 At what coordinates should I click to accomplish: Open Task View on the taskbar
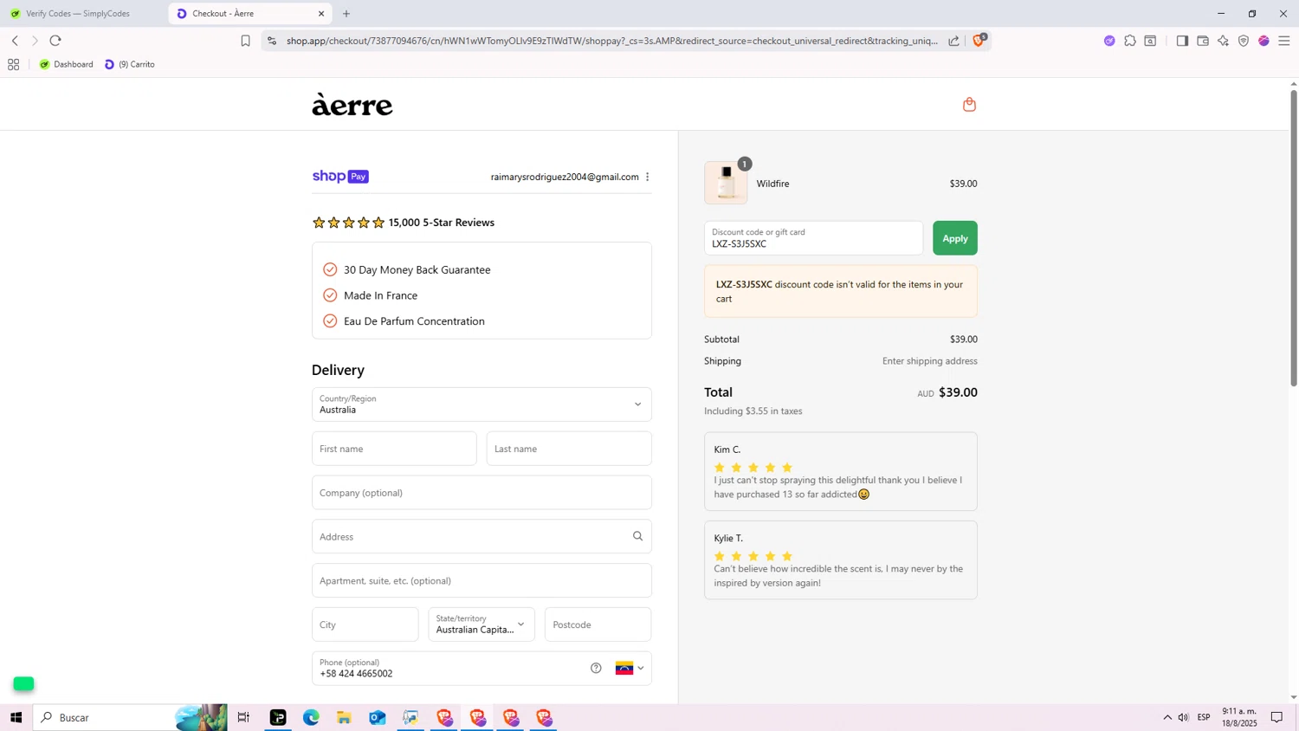[x=243, y=717]
